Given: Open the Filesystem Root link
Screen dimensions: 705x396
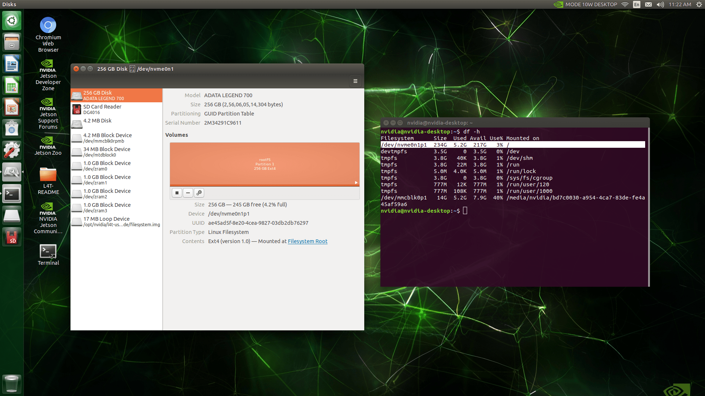Looking at the screenshot, I should tap(307, 241).
